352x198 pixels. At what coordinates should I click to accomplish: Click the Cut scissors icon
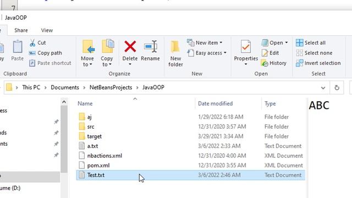click(x=32, y=43)
